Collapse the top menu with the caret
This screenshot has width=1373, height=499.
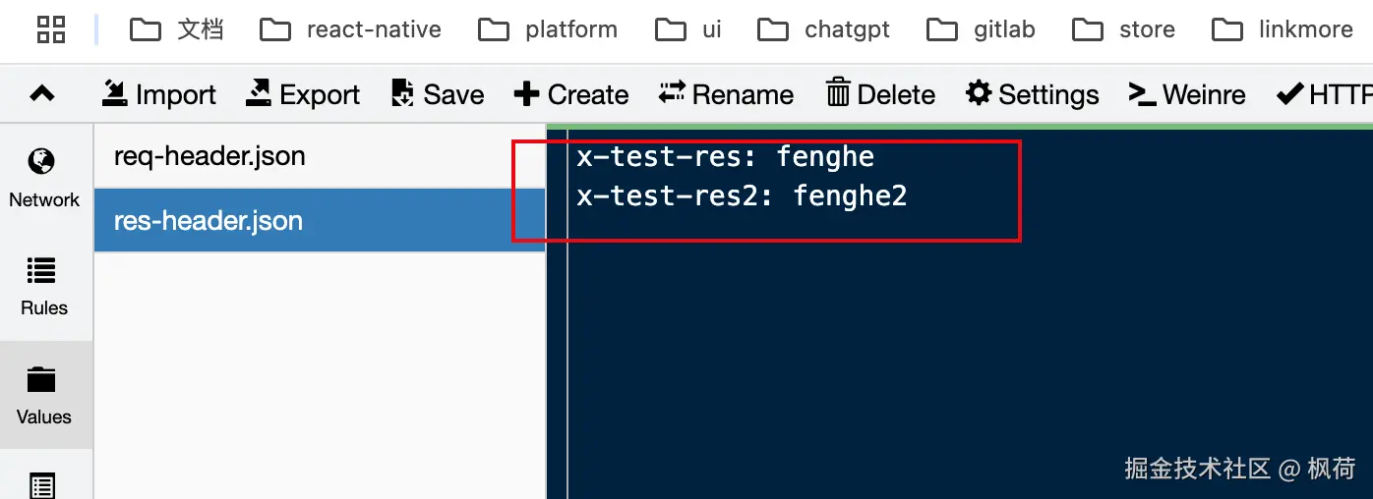42,94
